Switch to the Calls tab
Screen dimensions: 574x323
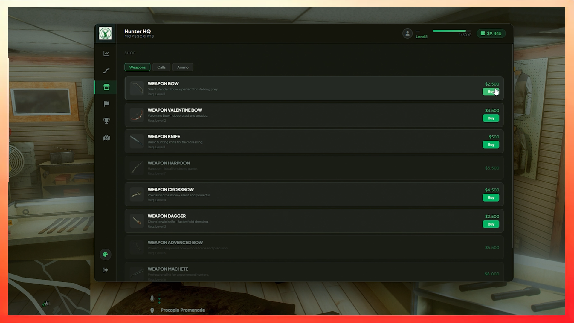161,67
